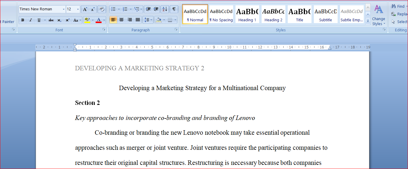Open Paragraph dialog launcher

(x=176, y=30)
